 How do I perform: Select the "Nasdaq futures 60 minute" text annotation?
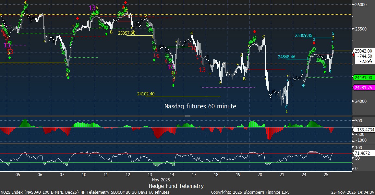(200, 106)
